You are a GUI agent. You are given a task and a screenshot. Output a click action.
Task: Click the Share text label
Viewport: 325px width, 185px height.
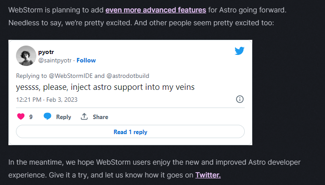[x=100, y=117]
